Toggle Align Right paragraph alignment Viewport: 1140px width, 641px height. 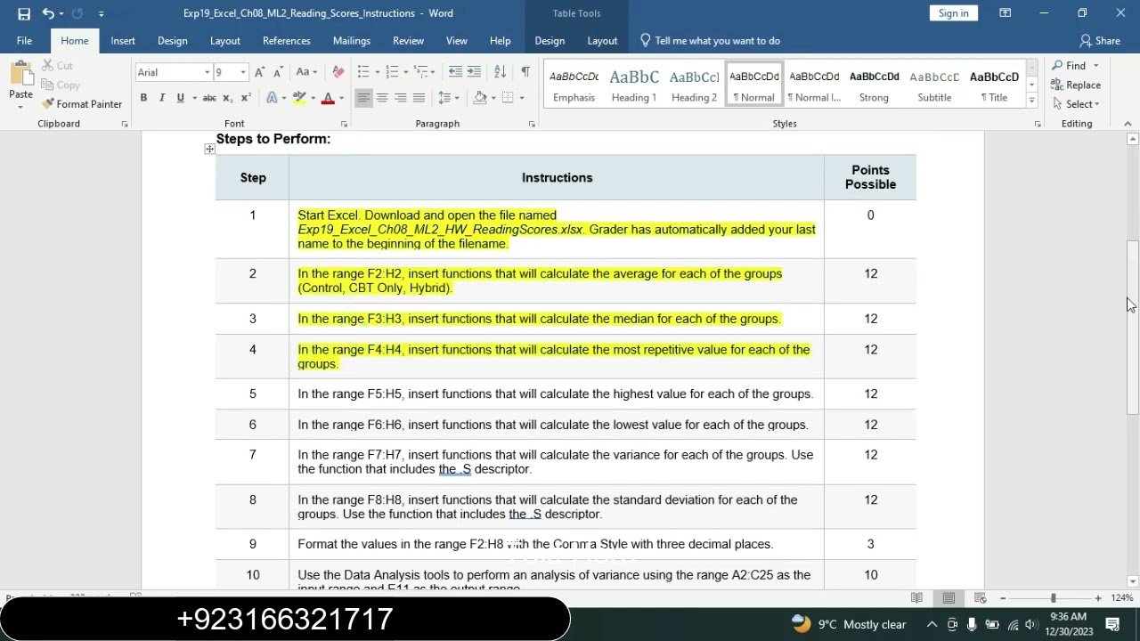click(400, 98)
